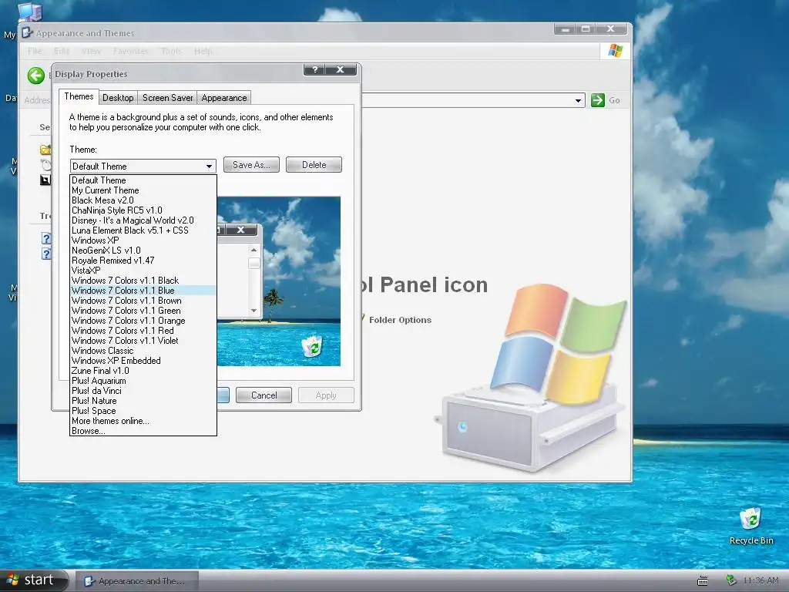789x592 pixels.
Task: Expand the address bar dropdown arrow
Action: [x=578, y=101]
